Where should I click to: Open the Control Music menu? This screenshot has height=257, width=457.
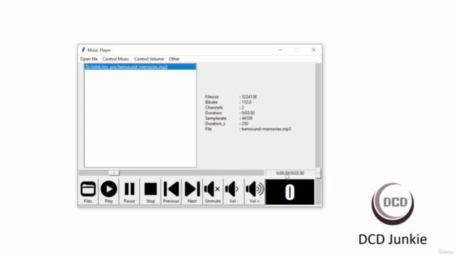click(116, 59)
